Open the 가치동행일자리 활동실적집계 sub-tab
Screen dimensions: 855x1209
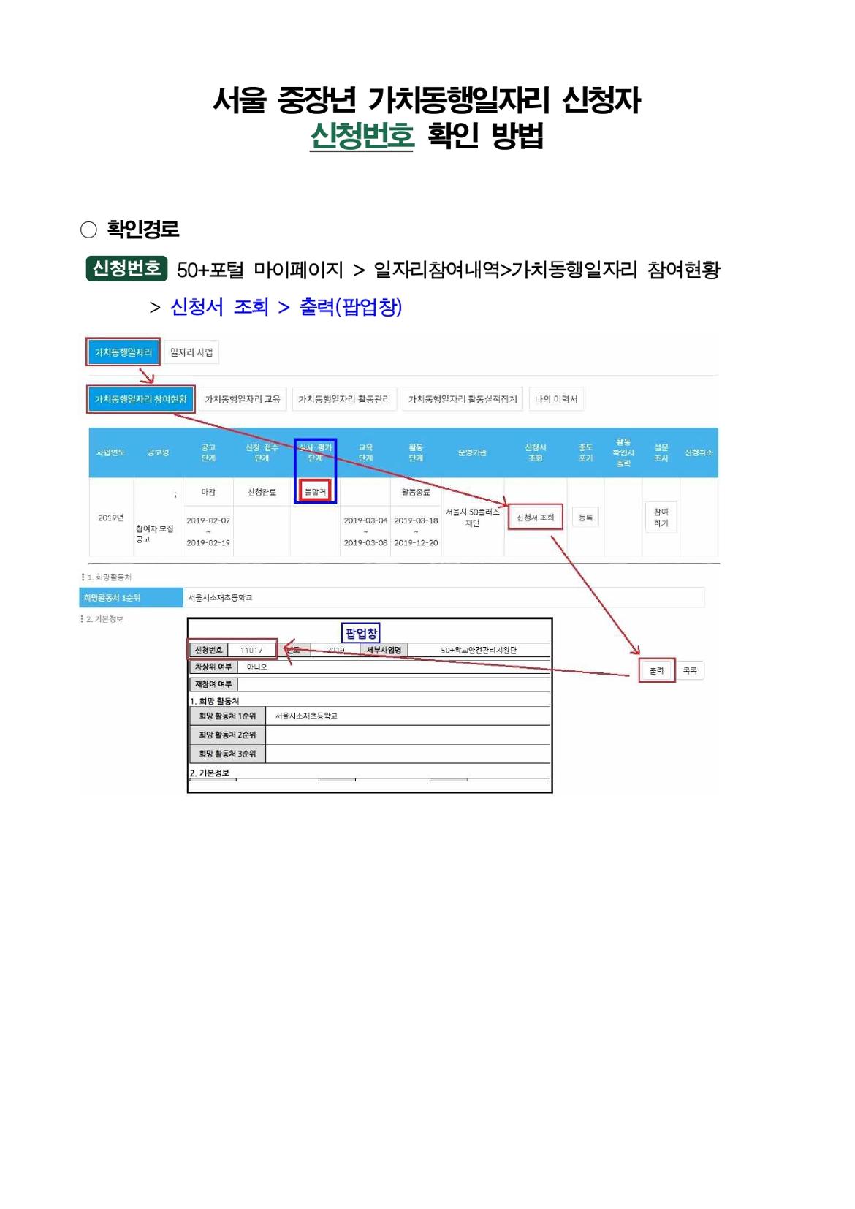[463, 399]
